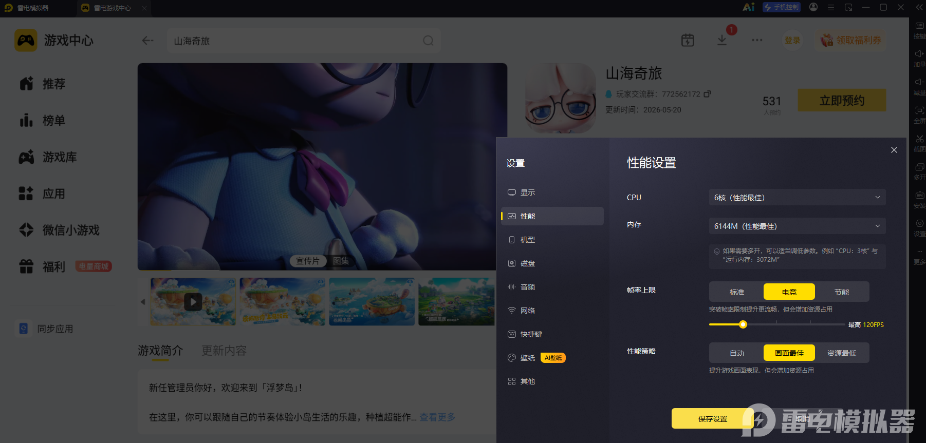Screen dimensions: 926x443
Task: Open 快捷键 shortcut settings
Action: pos(552,334)
